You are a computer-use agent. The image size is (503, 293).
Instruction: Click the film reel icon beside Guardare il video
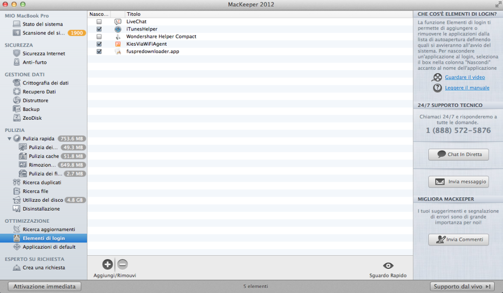click(437, 77)
